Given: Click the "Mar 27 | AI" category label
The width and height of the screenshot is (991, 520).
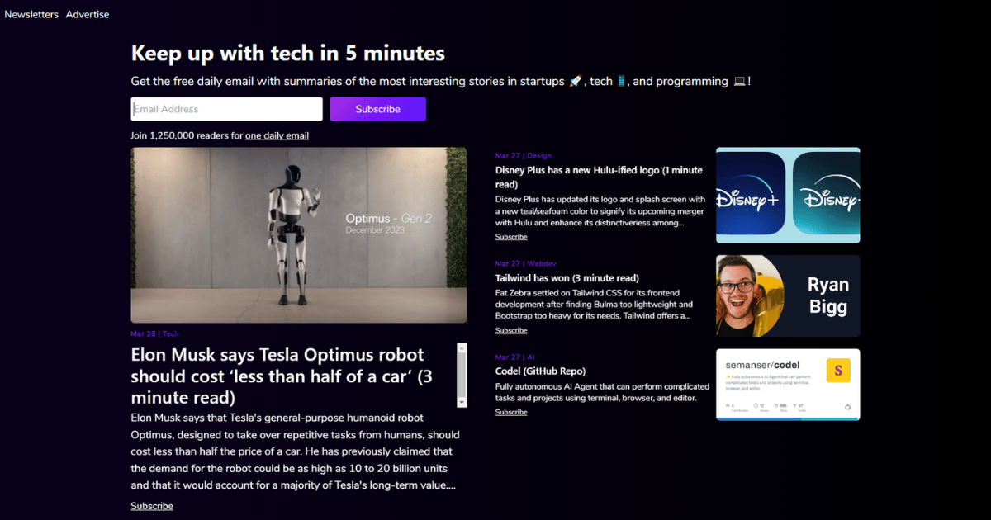Looking at the screenshot, I should tap(515, 357).
